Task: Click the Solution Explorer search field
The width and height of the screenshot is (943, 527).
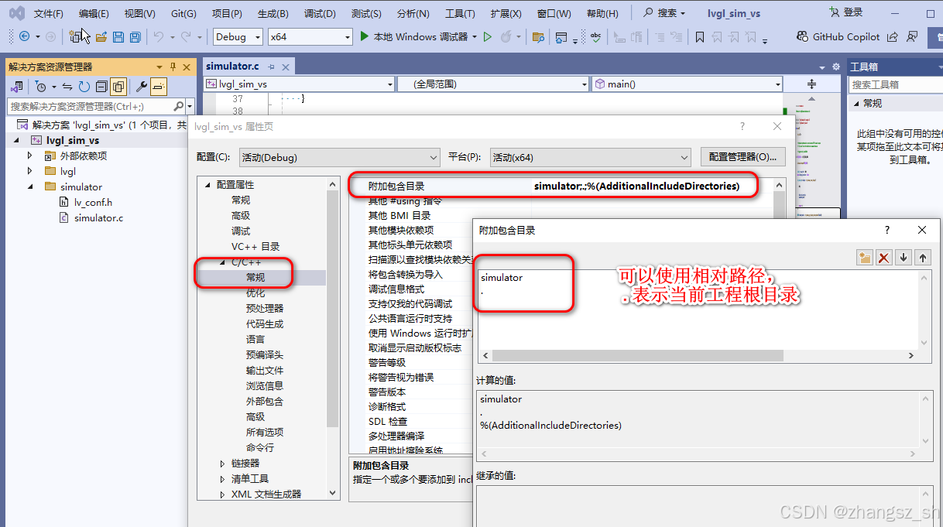Action: click(91, 106)
